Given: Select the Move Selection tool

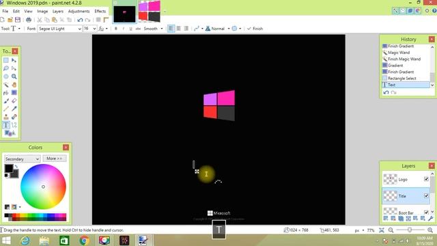Looking at the screenshot, I should (14, 68).
